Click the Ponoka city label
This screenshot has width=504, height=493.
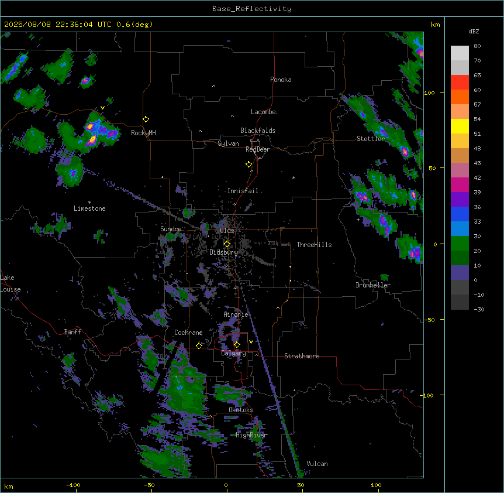pyautogui.click(x=281, y=80)
